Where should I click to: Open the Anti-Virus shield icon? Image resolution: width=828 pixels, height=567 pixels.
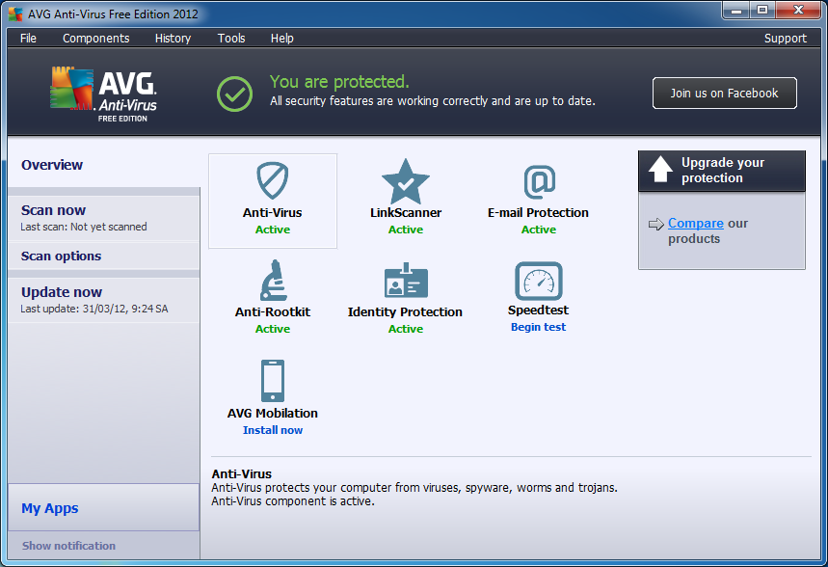click(273, 180)
